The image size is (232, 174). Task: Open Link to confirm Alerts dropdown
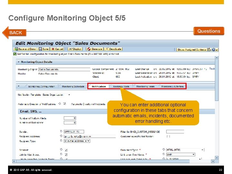(x=181, y=154)
